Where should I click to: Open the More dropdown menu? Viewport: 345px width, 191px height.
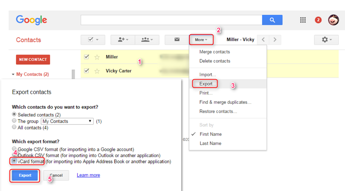pyautogui.click(x=201, y=40)
